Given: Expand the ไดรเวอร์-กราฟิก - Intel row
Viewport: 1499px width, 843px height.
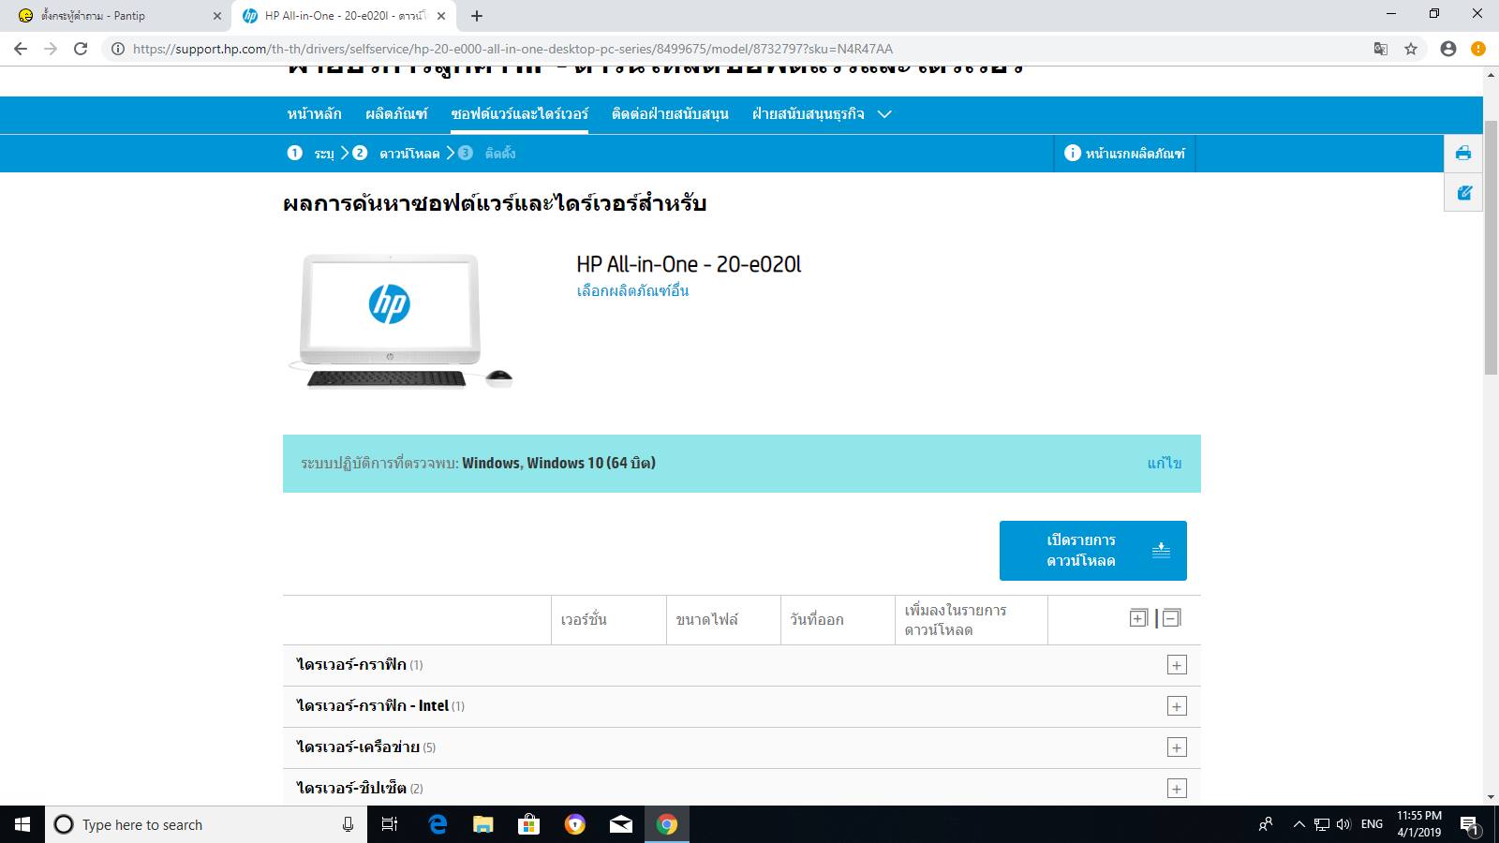Looking at the screenshot, I should point(742,706).
